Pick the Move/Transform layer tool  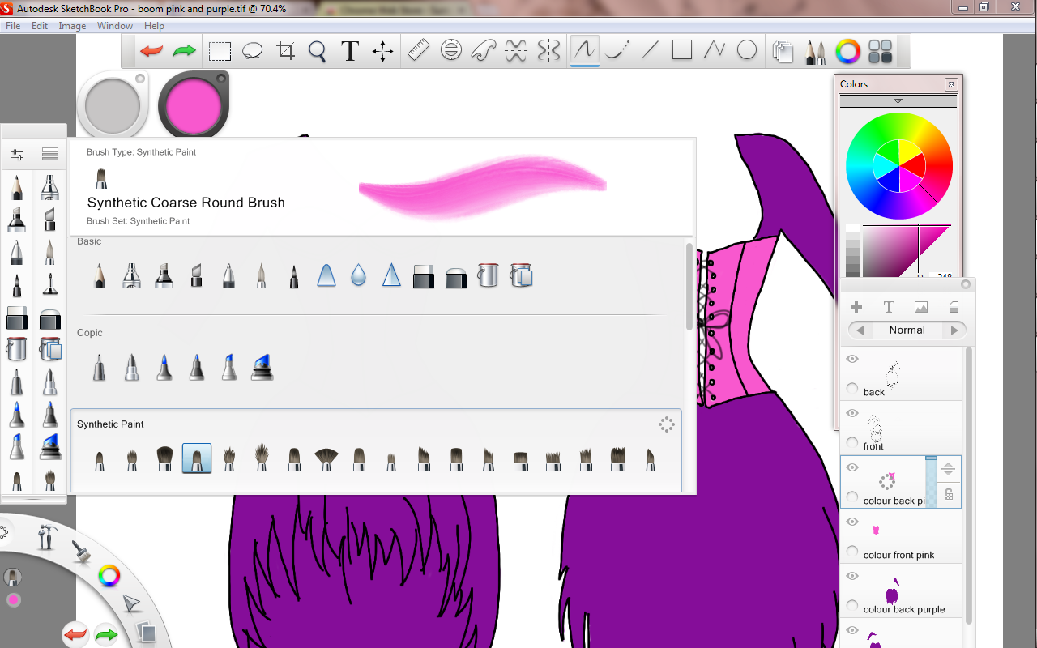382,52
